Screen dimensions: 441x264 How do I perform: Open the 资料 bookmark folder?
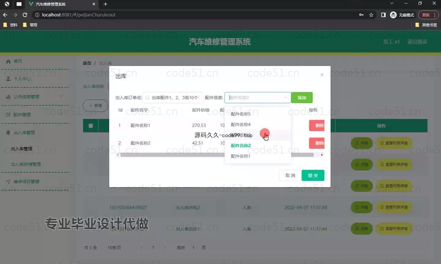10,25
